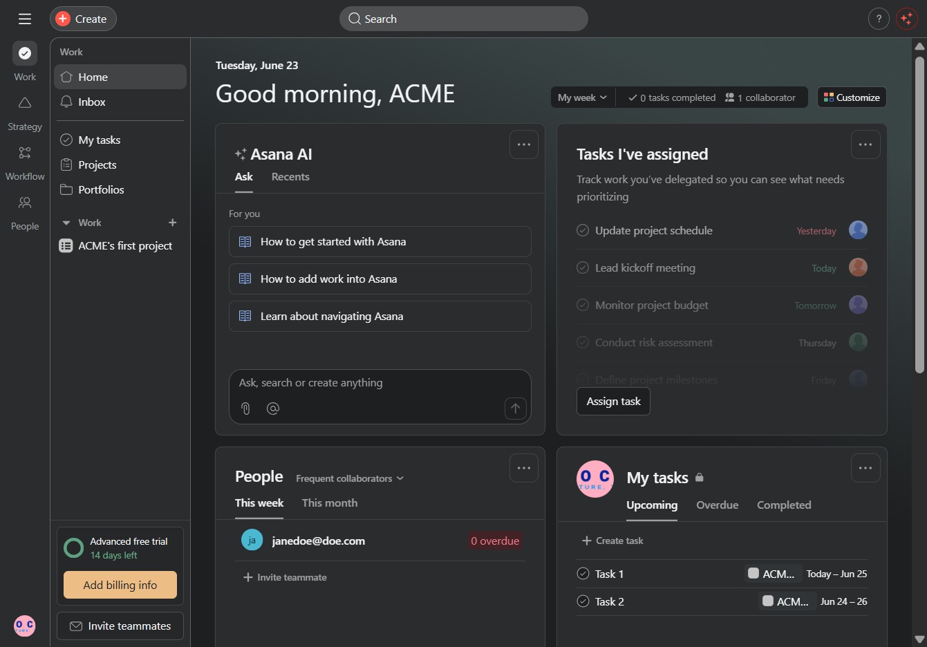Open the Asana AI sparkle icon top right

[906, 19]
